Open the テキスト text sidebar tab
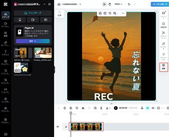Image resolution: width=169 pixels, height=137 pixels. tap(5, 53)
